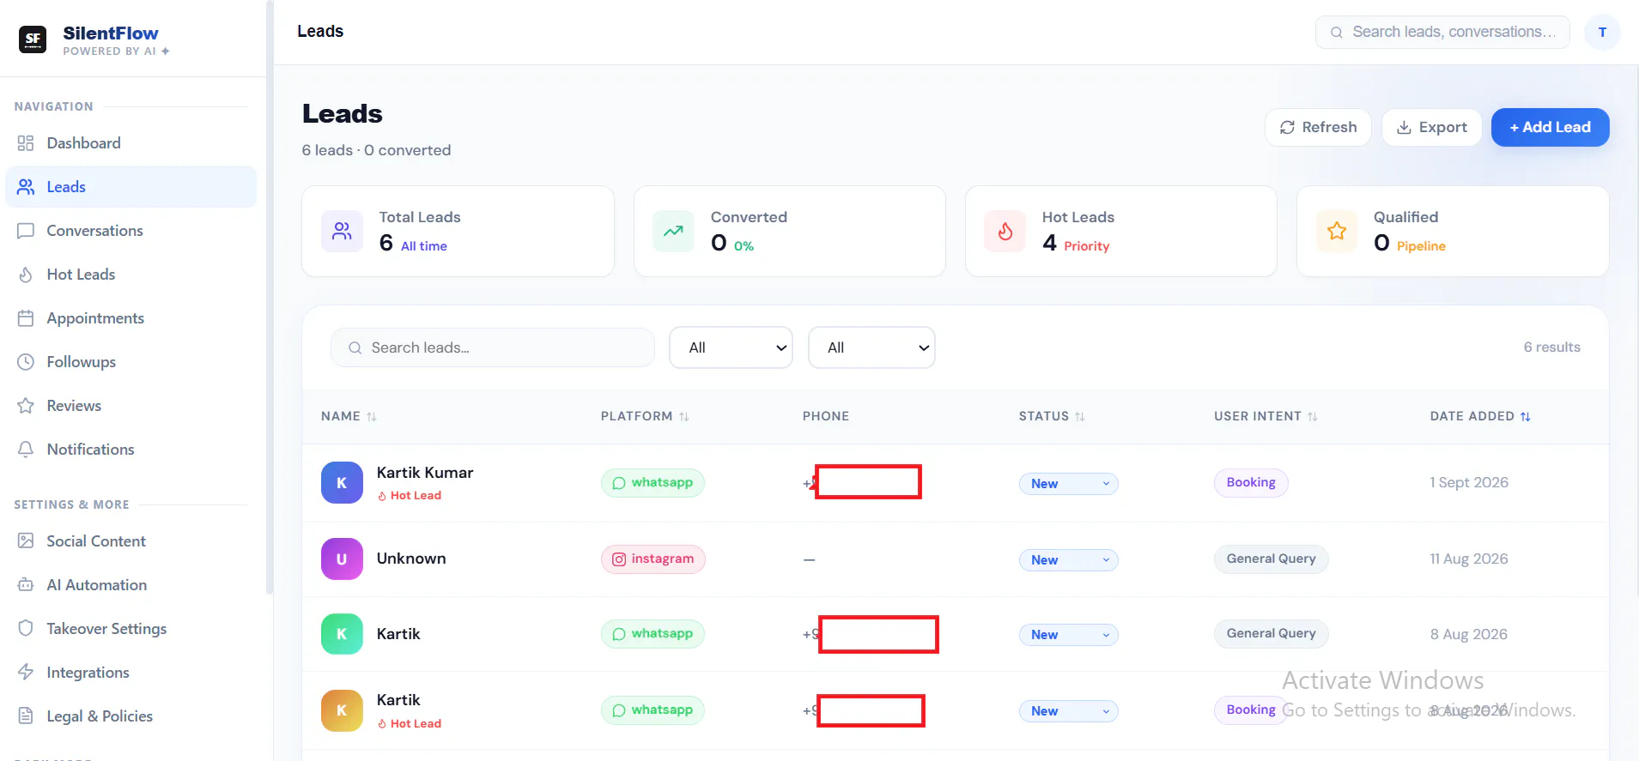Open Social Content settings
This screenshot has width=1639, height=761.
(x=131, y=541)
